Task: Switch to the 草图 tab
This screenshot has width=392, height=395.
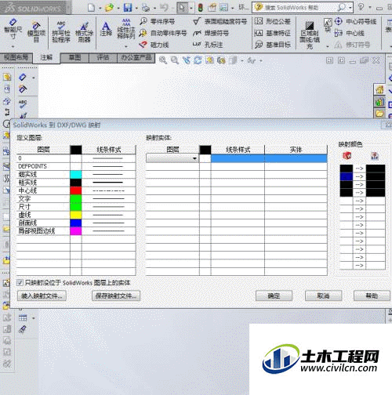Action: coord(74,57)
